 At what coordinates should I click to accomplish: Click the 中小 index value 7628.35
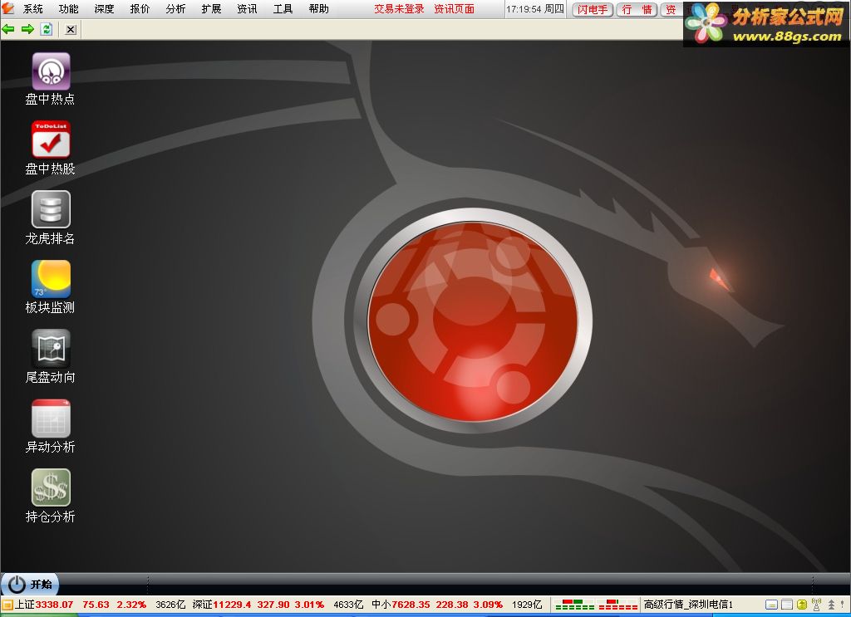(x=411, y=605)
